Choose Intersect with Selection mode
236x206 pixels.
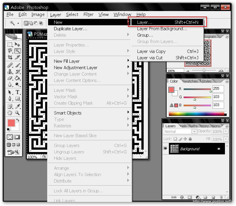(41, 23)
